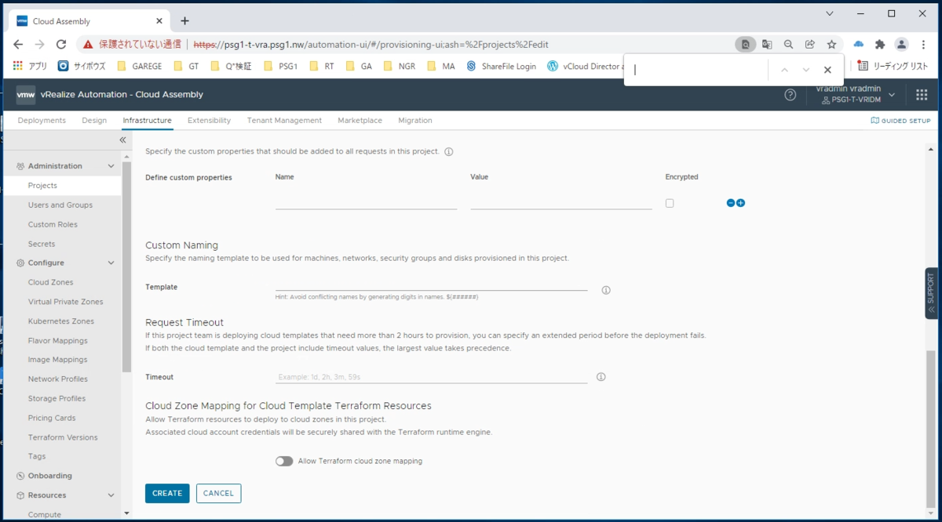Image resolution: width=942 pixels, height=522 pixels.
Task: Click the translate page icon
Action: click(x=767, y=45)
